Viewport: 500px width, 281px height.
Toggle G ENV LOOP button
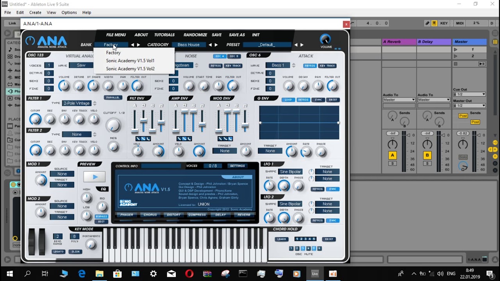(288, 100)
